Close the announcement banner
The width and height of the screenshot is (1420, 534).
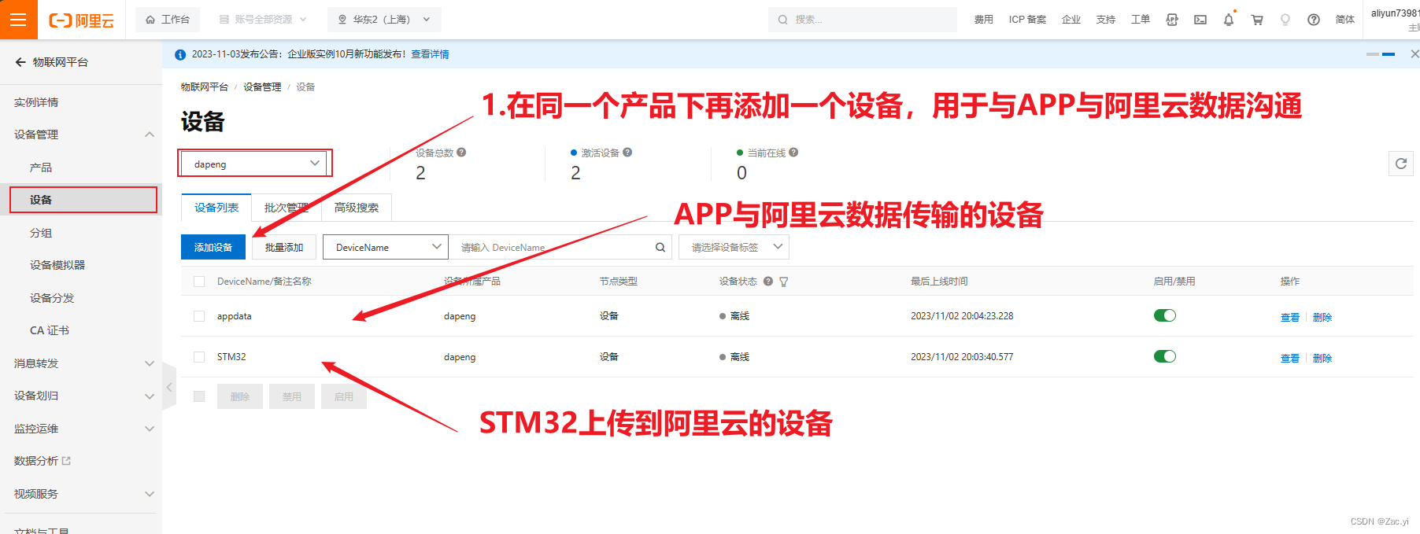[1414, 54]
